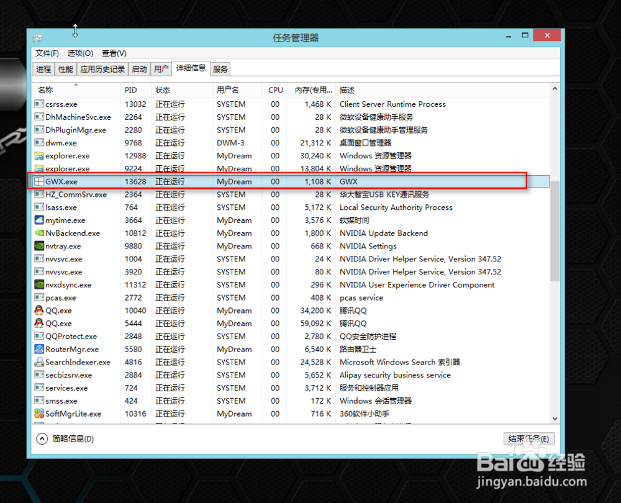The height and width of the screenshot is (503, 621).
Task: Click the Task Manager title bar icon
Action: (x=38, y=38)
